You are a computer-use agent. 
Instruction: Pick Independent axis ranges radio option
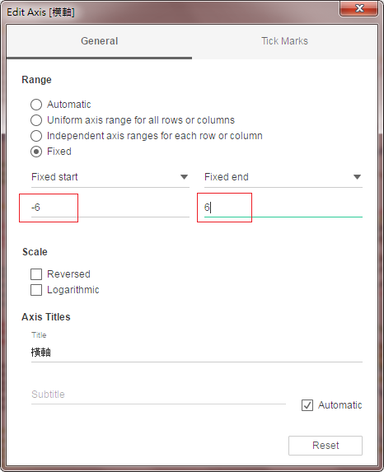point(36,136)
